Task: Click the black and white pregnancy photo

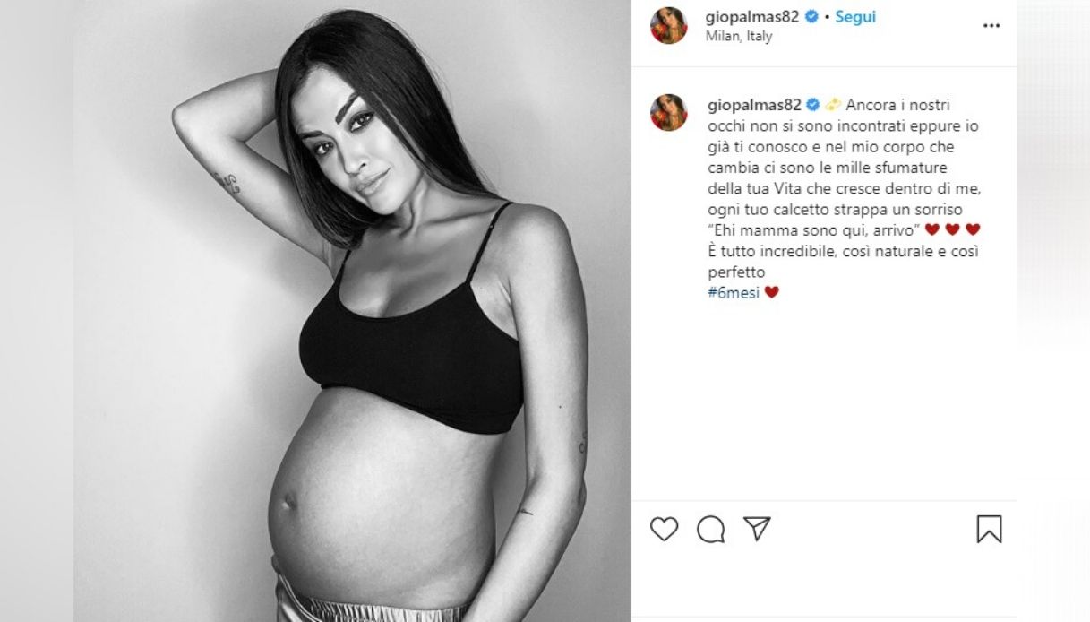Action: tap(352, 311)
